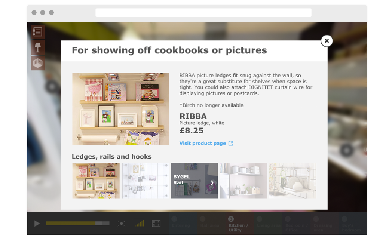Viewport: 392px width, 246px height.
Task: Click the 'Picture ledge, white' description
Action: pyautogui.click(x=202, y=123)
